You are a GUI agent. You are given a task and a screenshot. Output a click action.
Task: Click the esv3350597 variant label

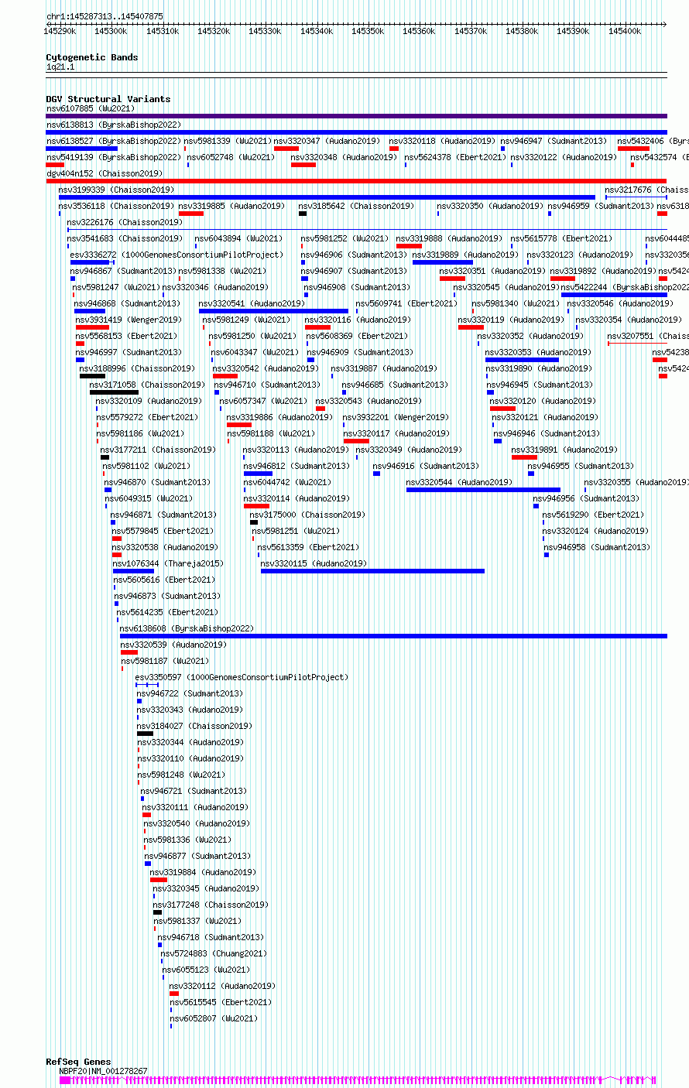(242, 677)
